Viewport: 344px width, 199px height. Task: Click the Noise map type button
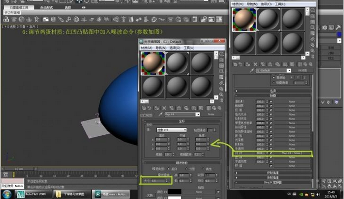[x=211, y=114]
